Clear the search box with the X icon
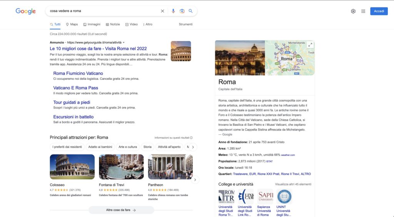Screen dimensions: 394x217 coord(163,11)
